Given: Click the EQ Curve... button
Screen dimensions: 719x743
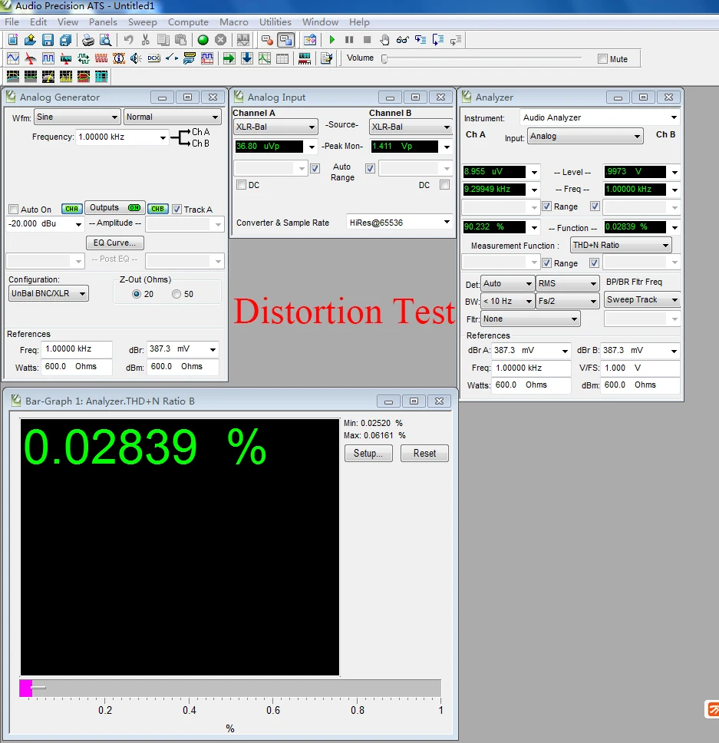Looking at the screenshot, I should (x=115, y=243).
